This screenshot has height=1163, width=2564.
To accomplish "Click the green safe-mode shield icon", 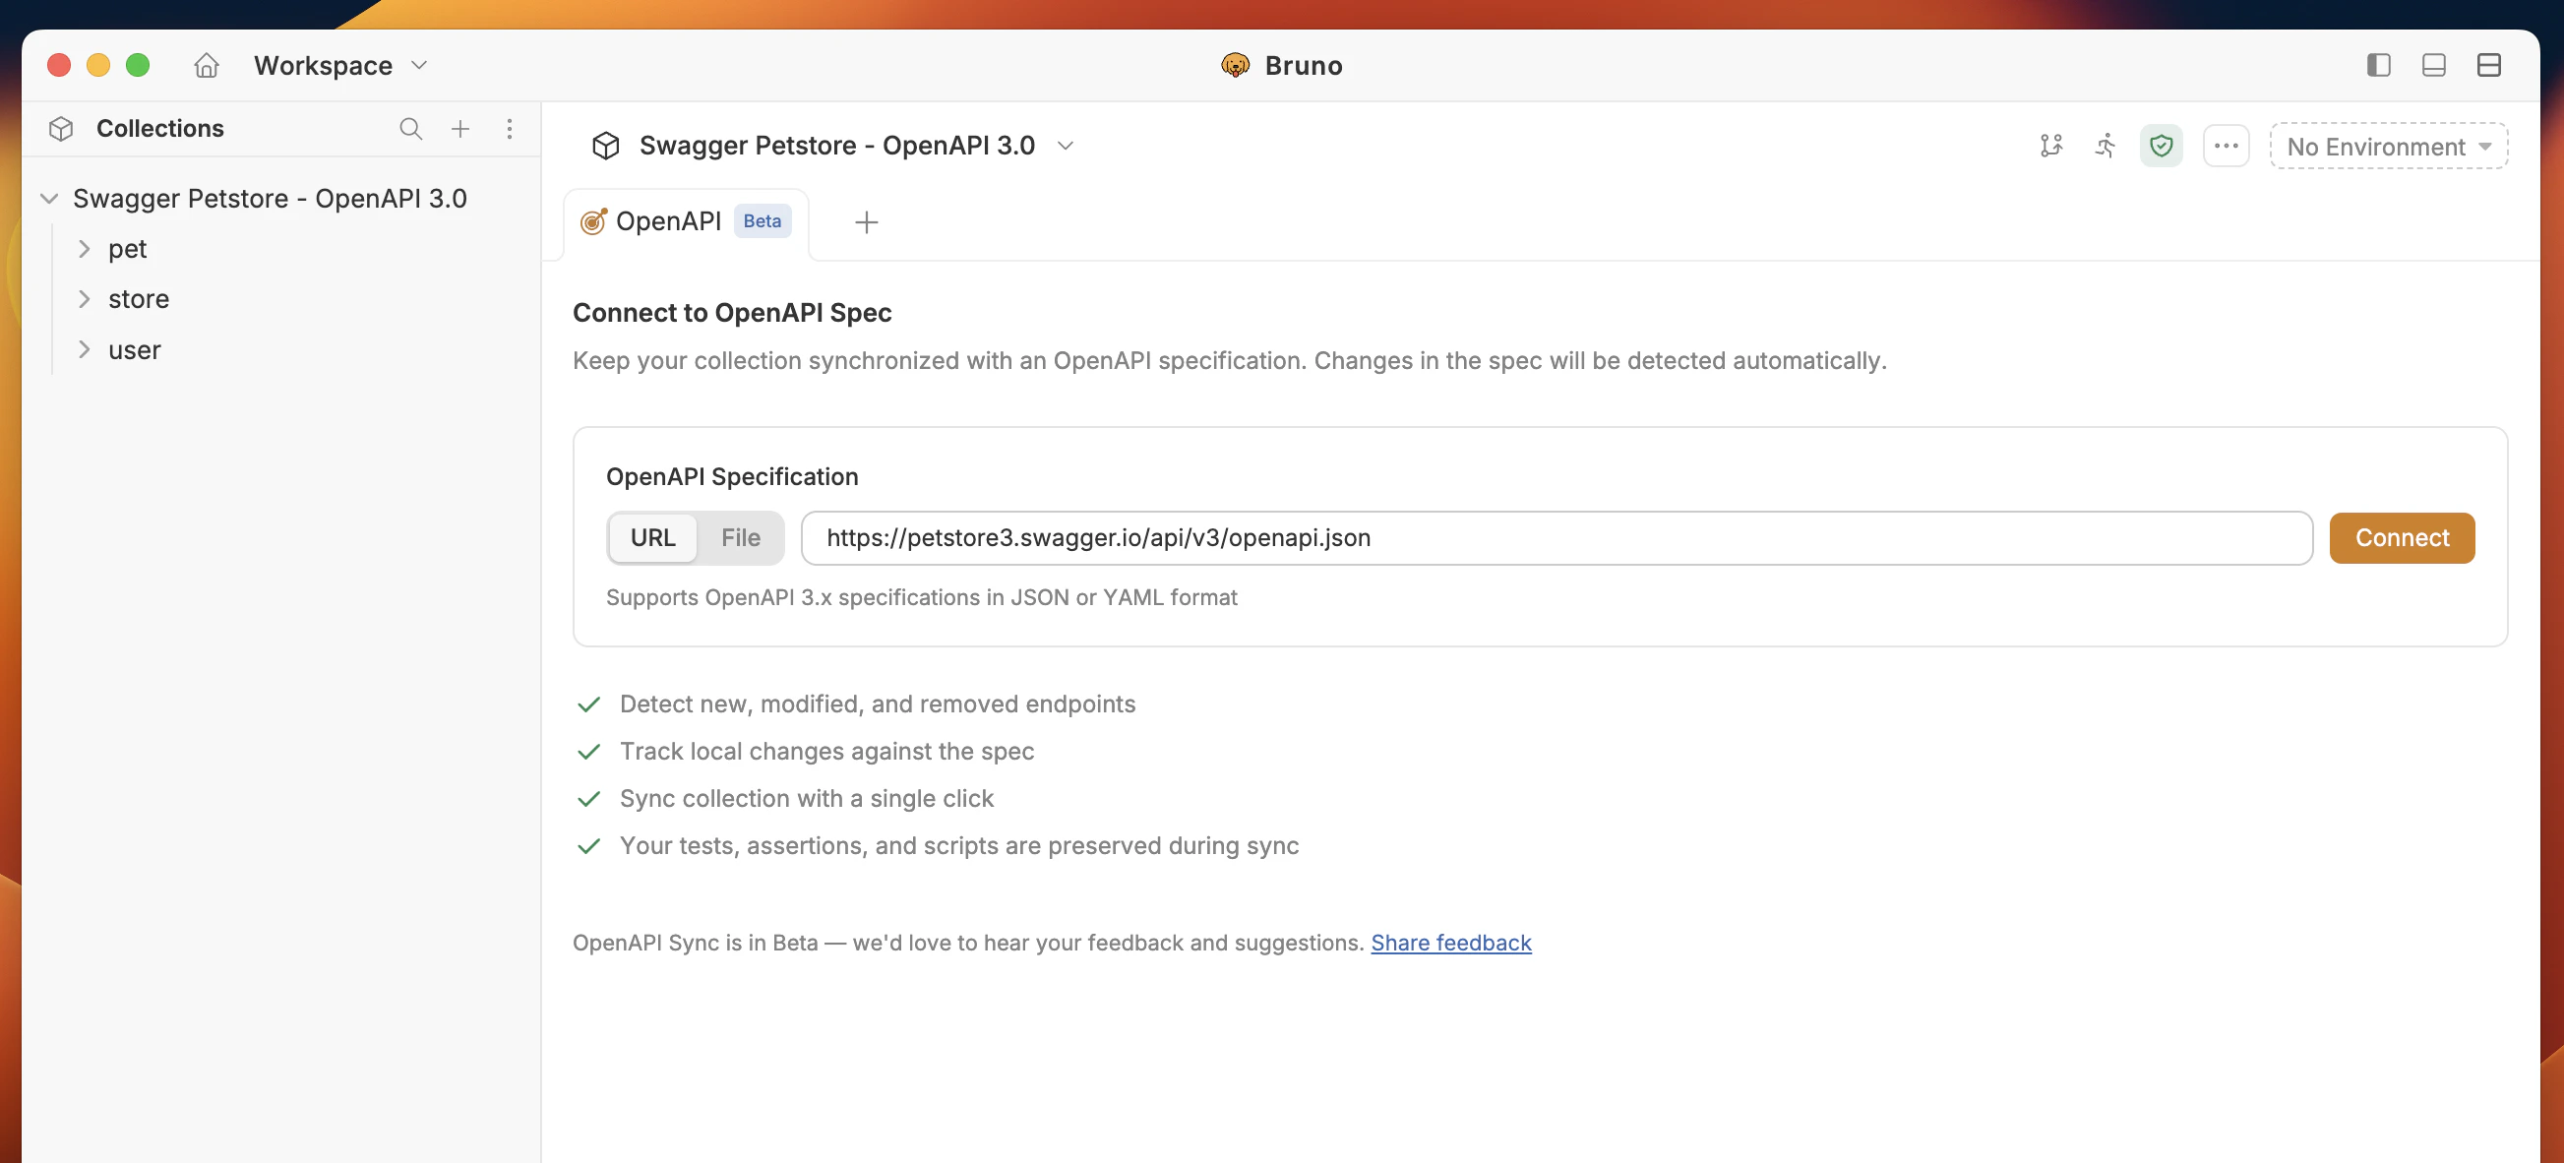I will click(2161, 146).
